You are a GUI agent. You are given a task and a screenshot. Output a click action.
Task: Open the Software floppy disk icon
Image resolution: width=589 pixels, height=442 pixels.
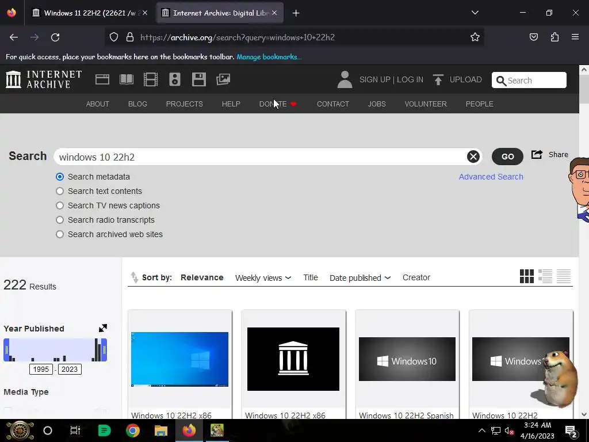tap(198, 79)
